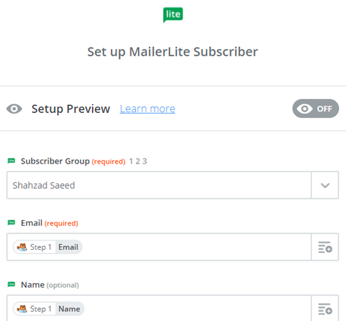Click the eye icon beside Setup Preview
Screen dimensions: 346x321
(14, 108)
